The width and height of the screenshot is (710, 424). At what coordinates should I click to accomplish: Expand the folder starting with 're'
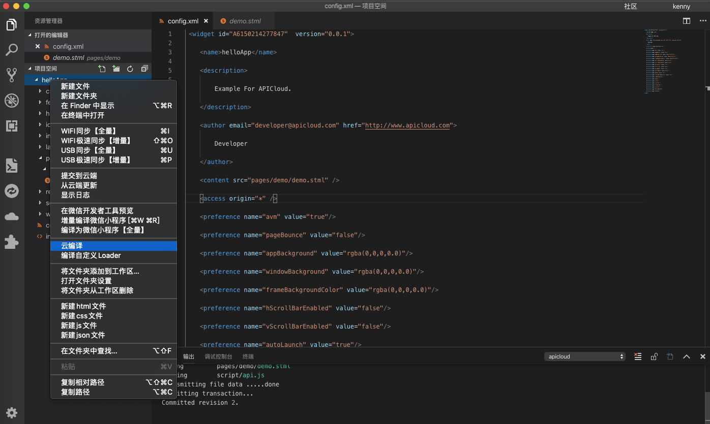click(x=41, y=191)
